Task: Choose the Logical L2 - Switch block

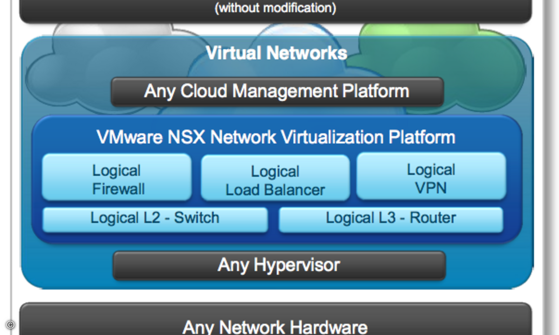Action: [x=155, y=220]
